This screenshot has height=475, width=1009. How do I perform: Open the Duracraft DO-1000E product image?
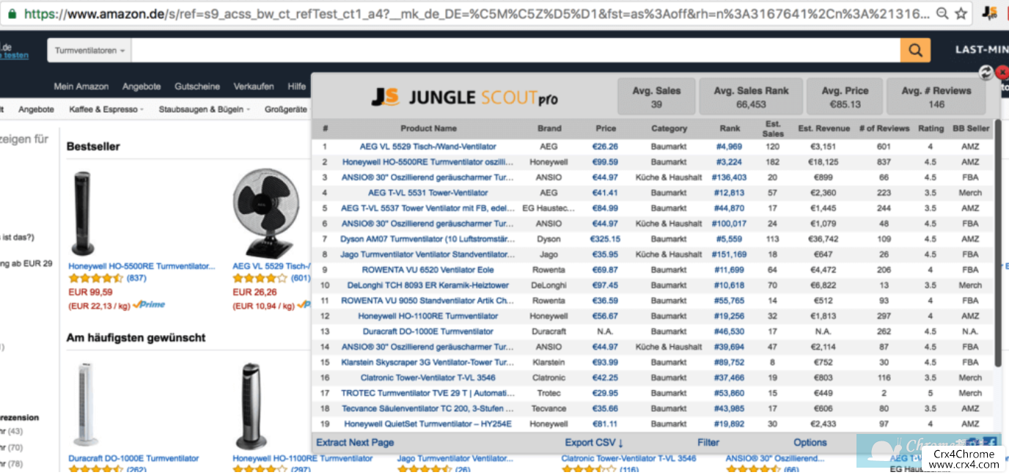coord(85,404)
